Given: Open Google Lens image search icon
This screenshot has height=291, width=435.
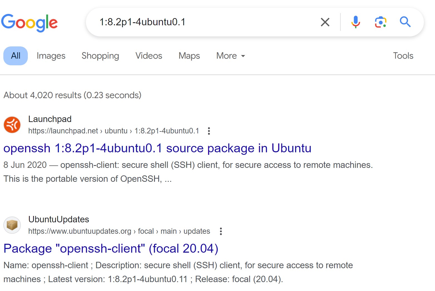Looking at the screenshot, I should click(x=380, y=22).
